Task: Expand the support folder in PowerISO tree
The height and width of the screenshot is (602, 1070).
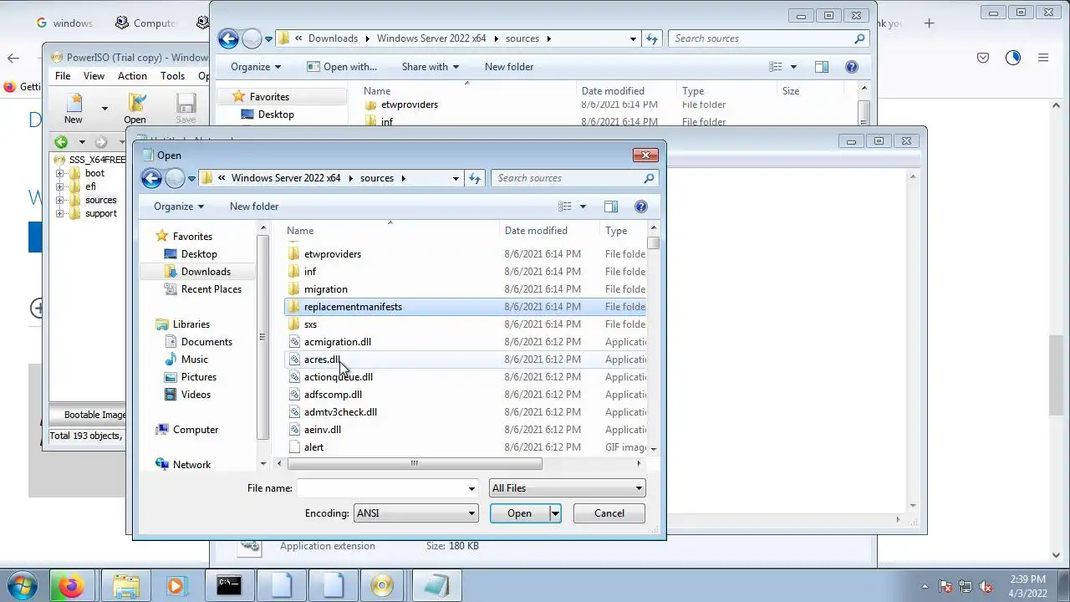Action: click(x=60, y=213)
